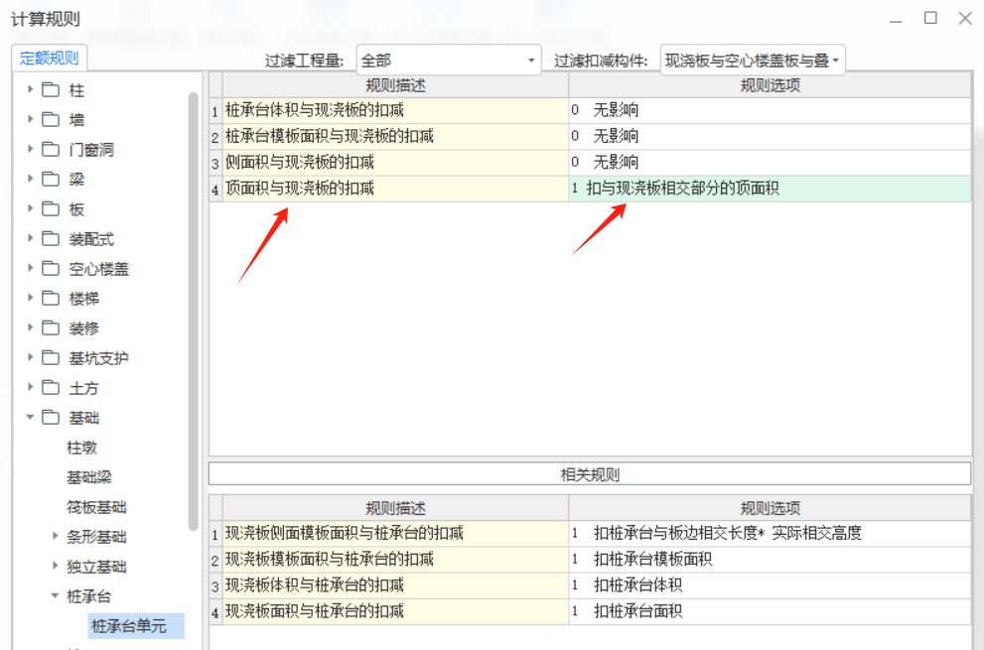Click option 扣与现浇板相交部分的顶面积
The height and width of the screenshot is (650, 984).
(770, 189)
